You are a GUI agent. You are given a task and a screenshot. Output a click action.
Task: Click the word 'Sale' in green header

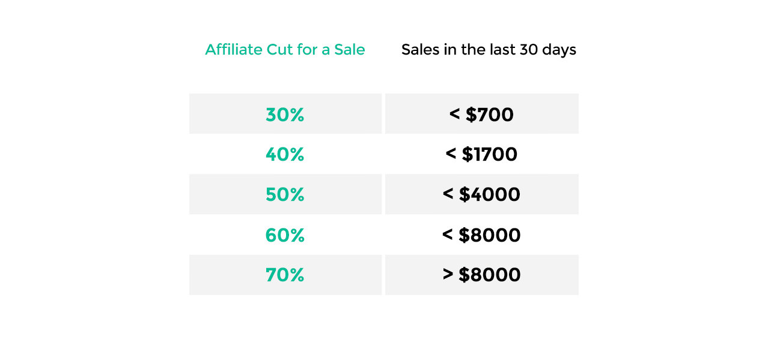[349, 49]
